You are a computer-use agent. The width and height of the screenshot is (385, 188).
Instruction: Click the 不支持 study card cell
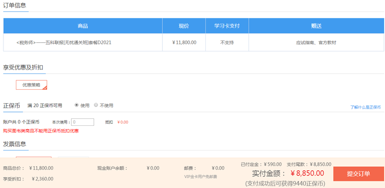227,42
